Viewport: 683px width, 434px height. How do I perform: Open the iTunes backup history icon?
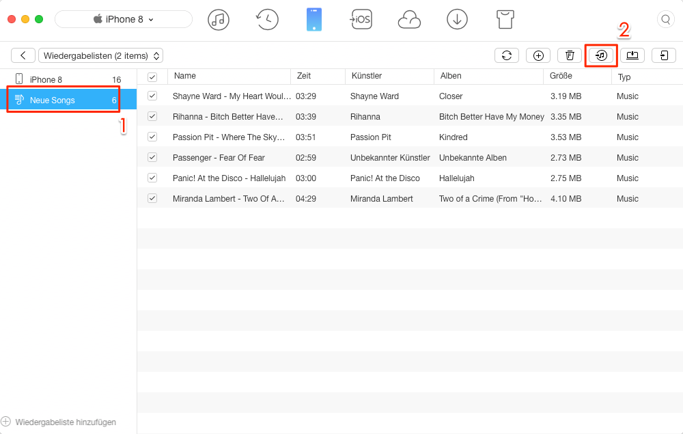[266, 20]
